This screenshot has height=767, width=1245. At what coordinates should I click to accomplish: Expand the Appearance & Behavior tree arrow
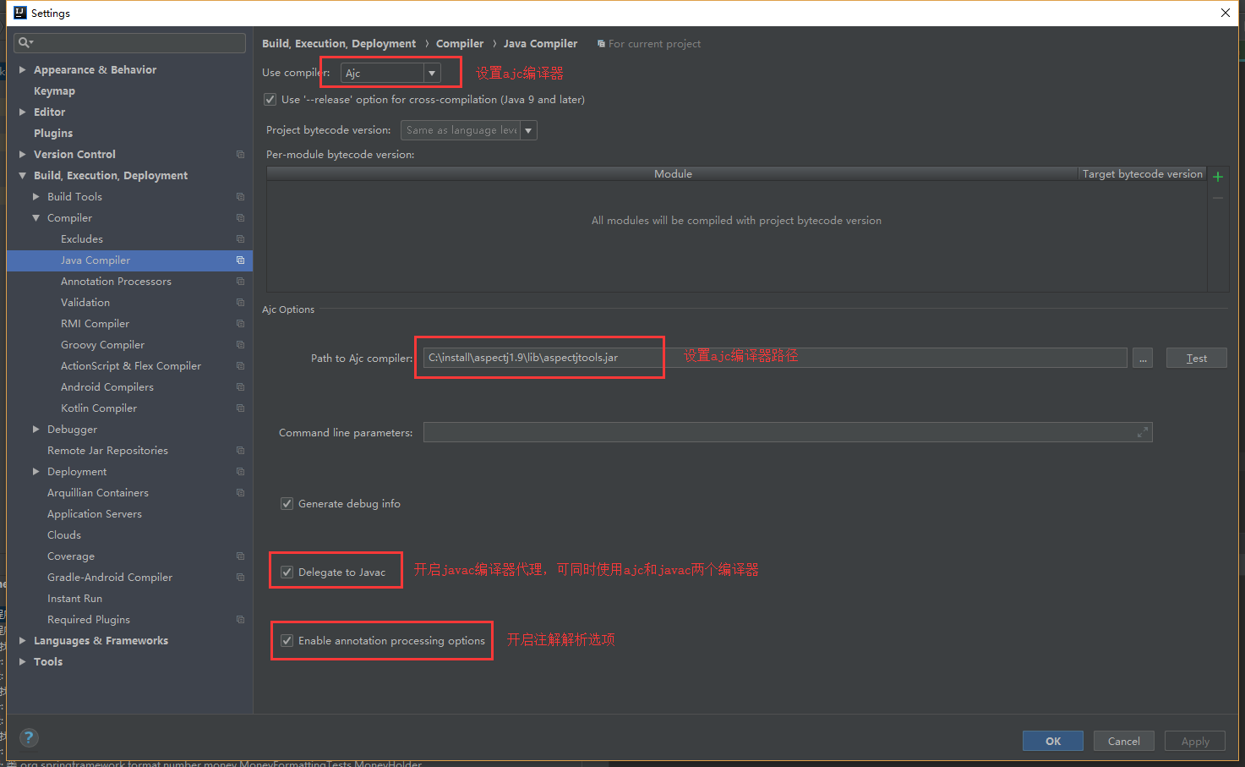pos(23,70)
